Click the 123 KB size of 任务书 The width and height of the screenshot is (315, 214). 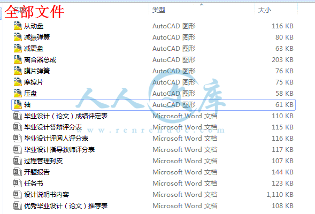[282, 184]
